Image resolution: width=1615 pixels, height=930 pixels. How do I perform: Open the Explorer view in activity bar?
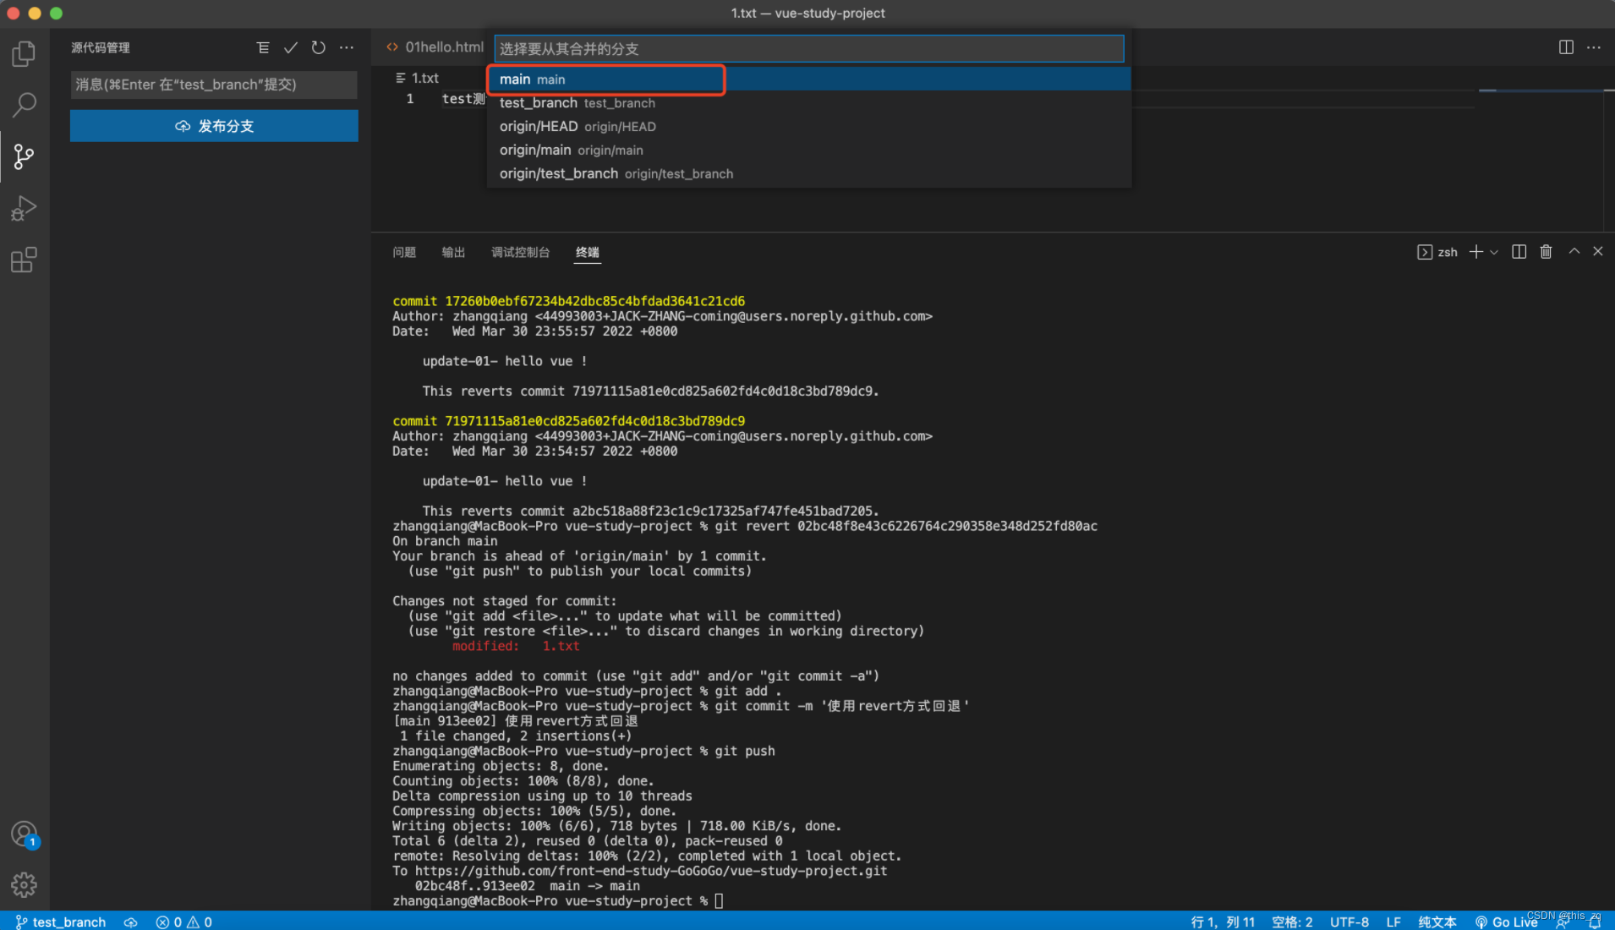tap(24, 54)
